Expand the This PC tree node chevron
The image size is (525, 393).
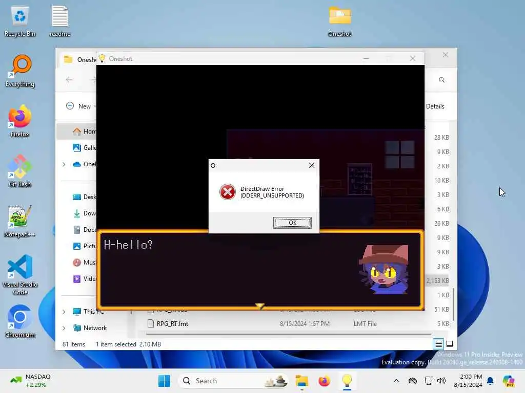click(64, 312)
